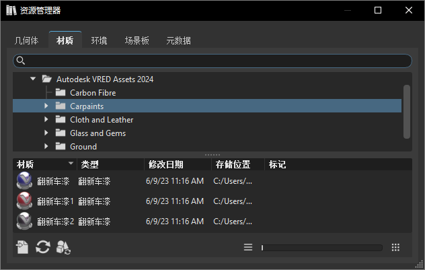Click the C:/Users/... path of 翻新车漆1 row

233,201
